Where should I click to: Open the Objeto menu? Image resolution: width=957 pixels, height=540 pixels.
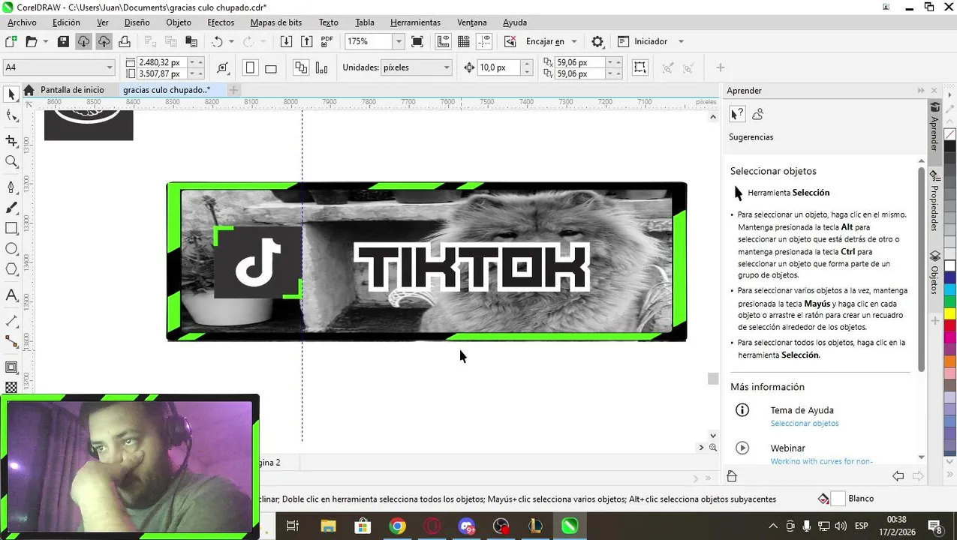179,22
